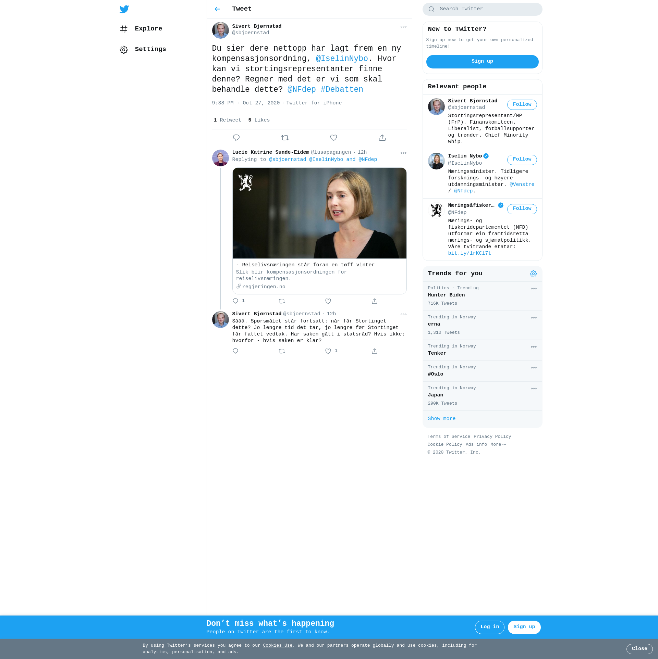
Task: Follow Iselin Nybø
Action: click(x=522, y=160)
